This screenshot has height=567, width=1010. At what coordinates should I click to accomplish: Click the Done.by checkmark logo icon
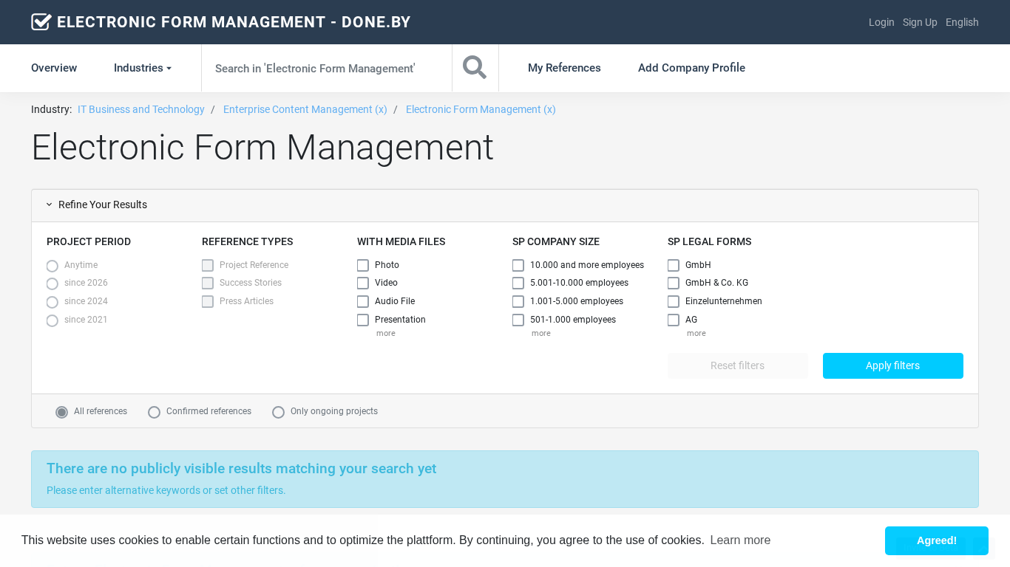[x=41, y=22]
